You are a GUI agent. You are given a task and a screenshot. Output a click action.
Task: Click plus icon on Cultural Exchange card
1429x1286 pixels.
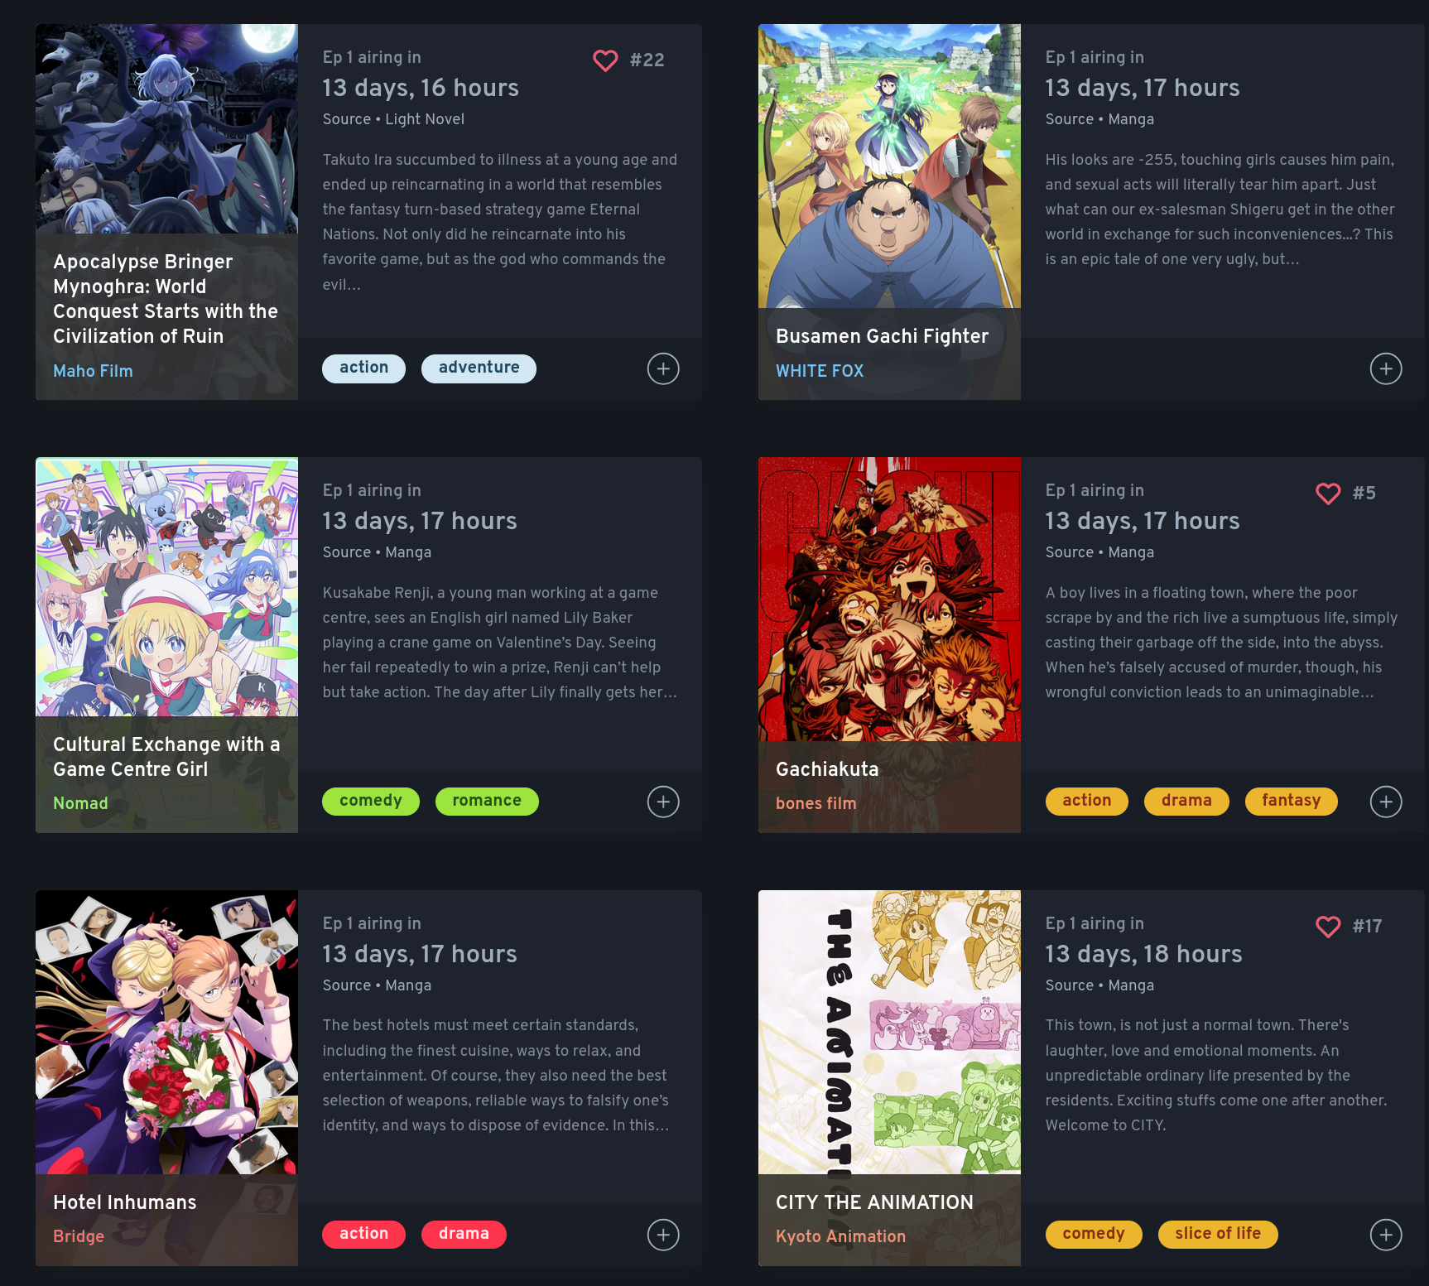coord(663,802)
